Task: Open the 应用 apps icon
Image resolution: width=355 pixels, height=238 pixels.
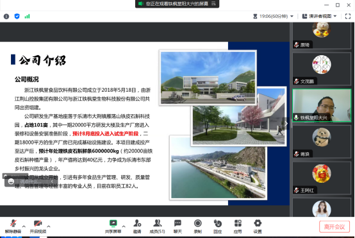Action: point(238,226)
